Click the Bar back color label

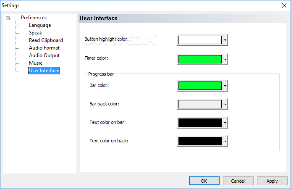(x=104, y=104)
